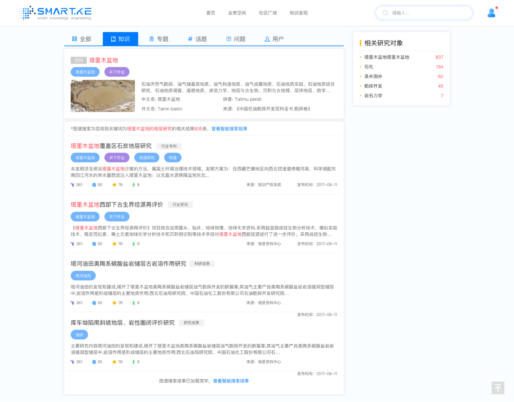514x402 pixels.
Task: Switch to the 全部 tab
Action: (x=82, y=39)
